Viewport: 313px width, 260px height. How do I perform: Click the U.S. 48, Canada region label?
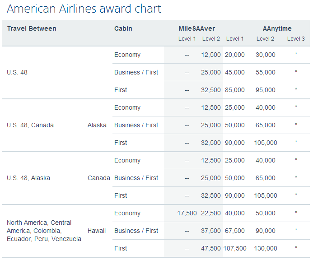[30, 125]
